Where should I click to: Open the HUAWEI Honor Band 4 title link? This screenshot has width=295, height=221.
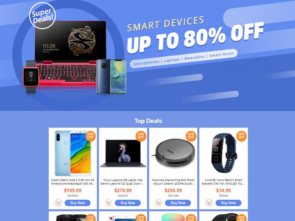point(223,182)
